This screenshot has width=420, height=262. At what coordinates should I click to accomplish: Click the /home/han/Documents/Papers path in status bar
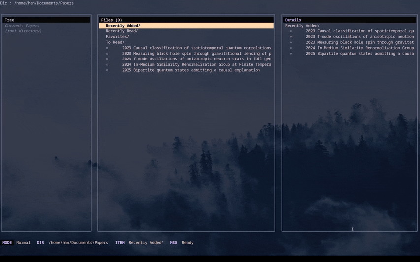pyautogui.click(x=78, y=243)
